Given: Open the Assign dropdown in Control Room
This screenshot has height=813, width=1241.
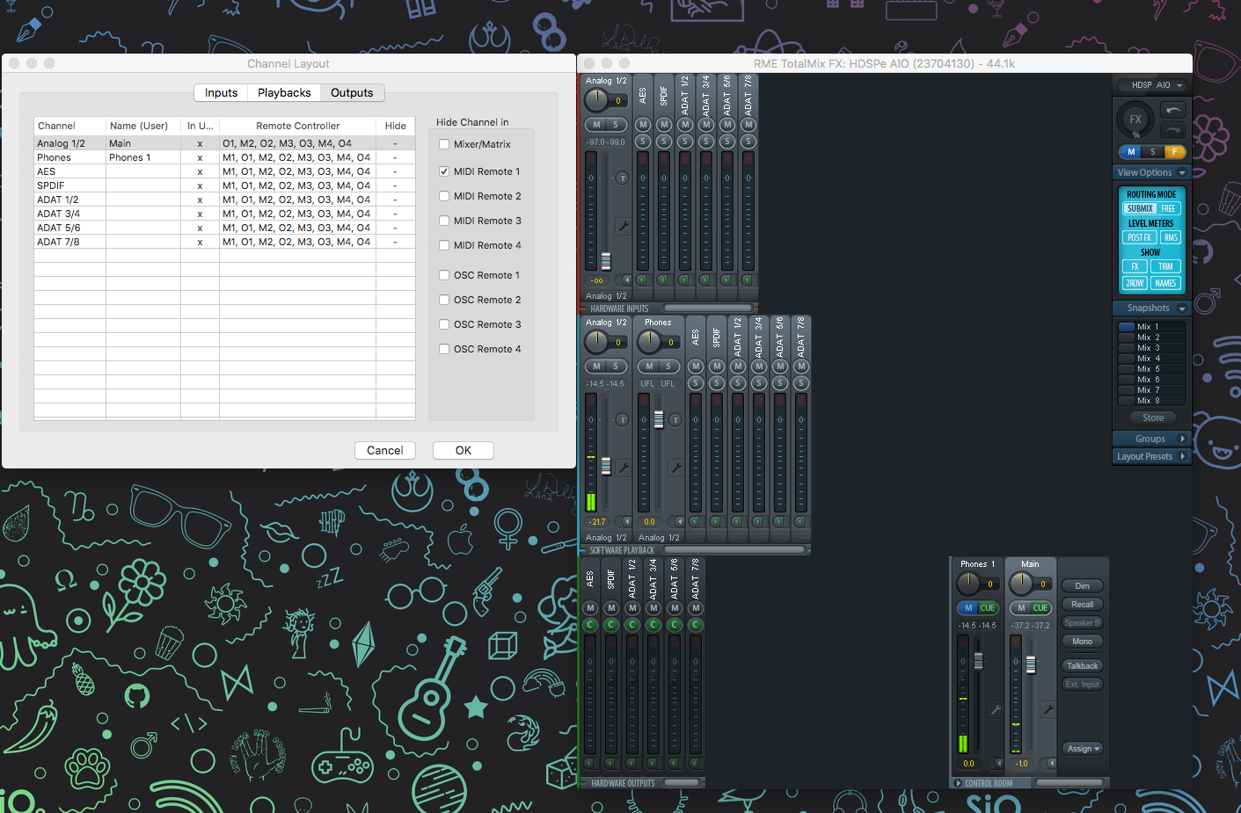Looking at the screenshot, I should click(x=1083, y=749).
